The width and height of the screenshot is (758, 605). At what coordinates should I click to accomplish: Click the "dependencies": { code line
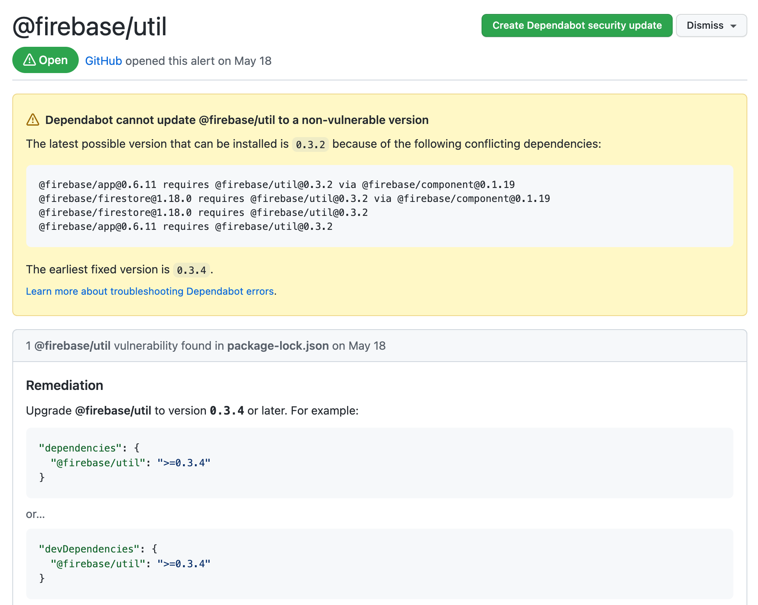89,448
